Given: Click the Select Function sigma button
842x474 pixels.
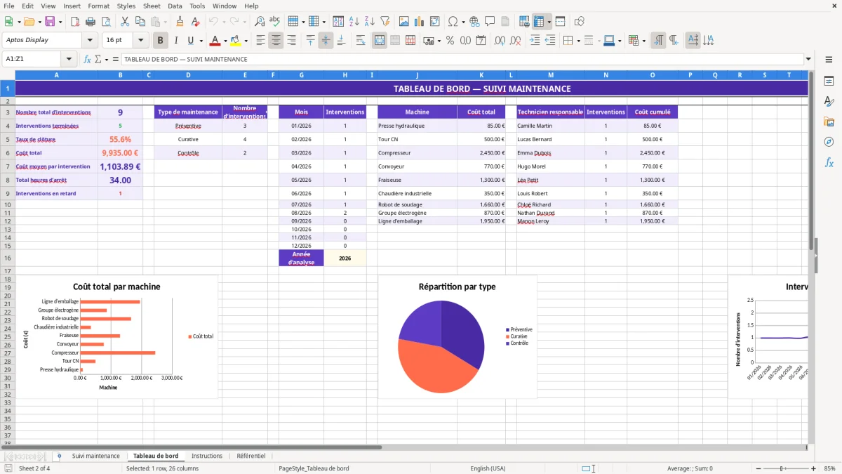Looking at the screenshot, I should tap(98, 60).
